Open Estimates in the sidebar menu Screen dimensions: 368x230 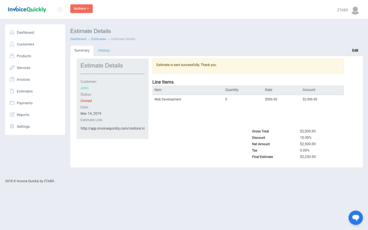tap(24, 91)
